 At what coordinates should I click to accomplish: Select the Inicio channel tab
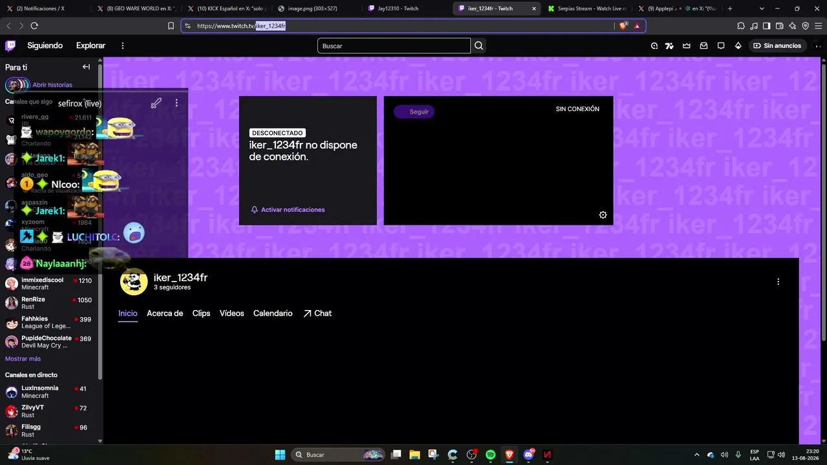pyautogui.click(x=128, y=313)
